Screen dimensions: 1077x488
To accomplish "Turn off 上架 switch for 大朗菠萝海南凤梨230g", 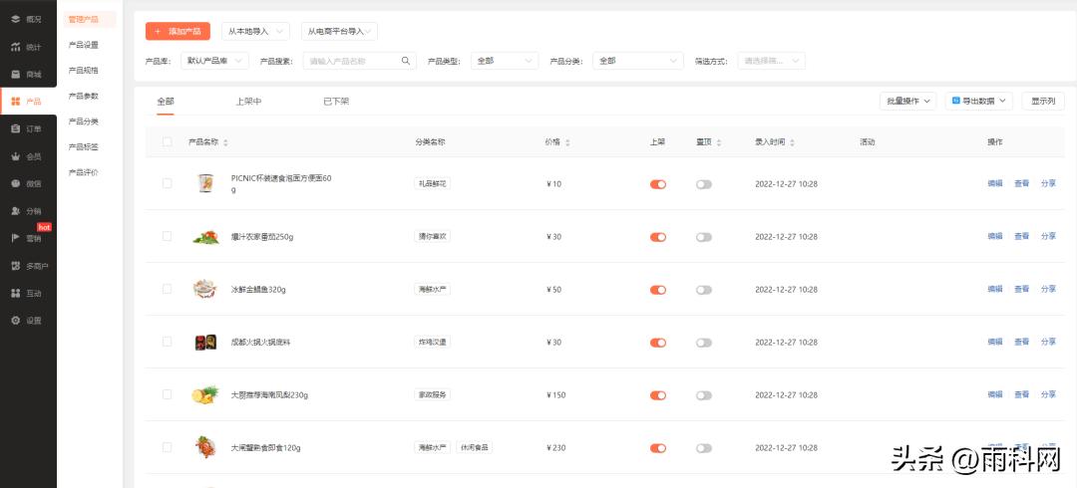I will 658,395.
